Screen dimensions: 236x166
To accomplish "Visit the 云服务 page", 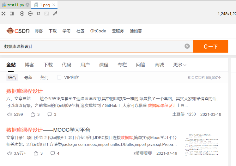I will [x=118, y=31].
